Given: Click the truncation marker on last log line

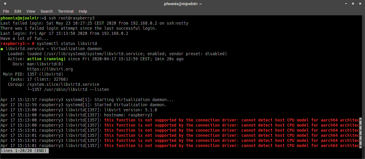Looking at the screenshot, I should click(360, 145).
